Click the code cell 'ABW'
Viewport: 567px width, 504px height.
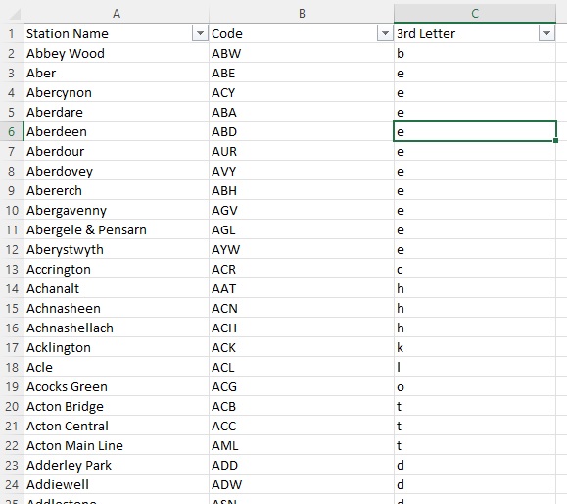click(x=302, y=53)
